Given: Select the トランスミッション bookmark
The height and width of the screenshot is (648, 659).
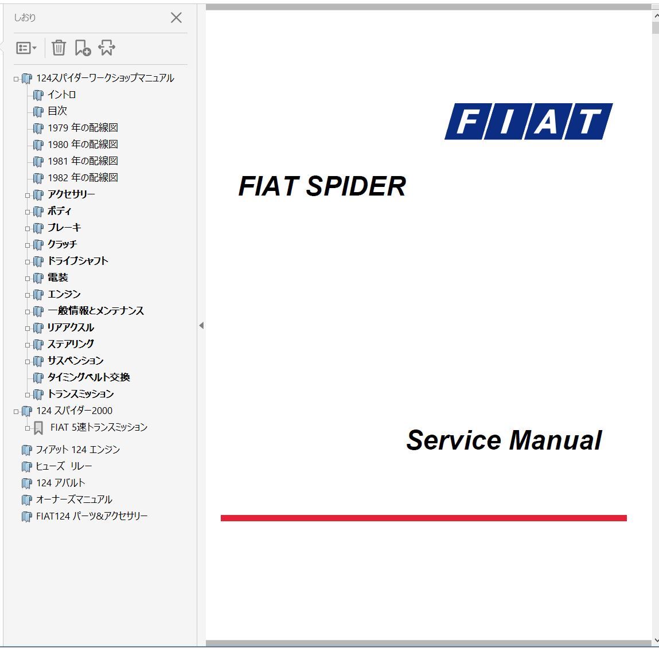Looking at the screenshot, I should 80,394.
